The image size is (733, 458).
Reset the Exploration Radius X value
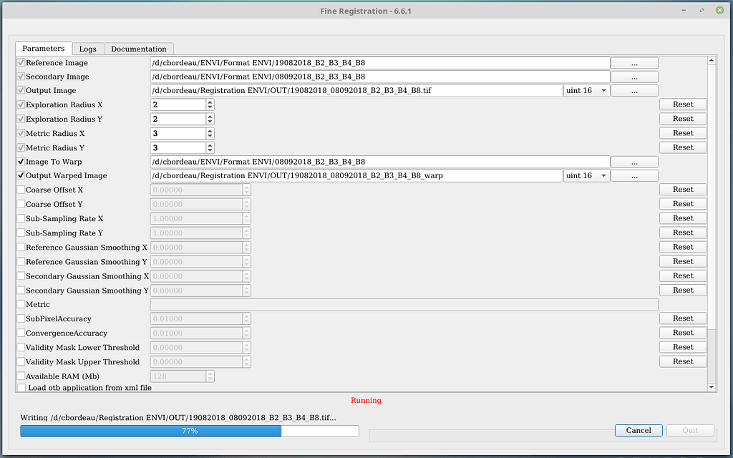click(682, 104)
